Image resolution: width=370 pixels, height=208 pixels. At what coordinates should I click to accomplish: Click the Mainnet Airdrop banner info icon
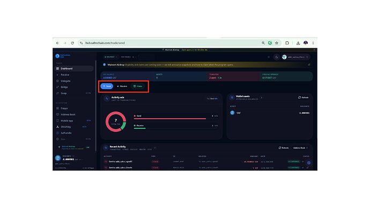pyautogui.click(x=105, y=65)
